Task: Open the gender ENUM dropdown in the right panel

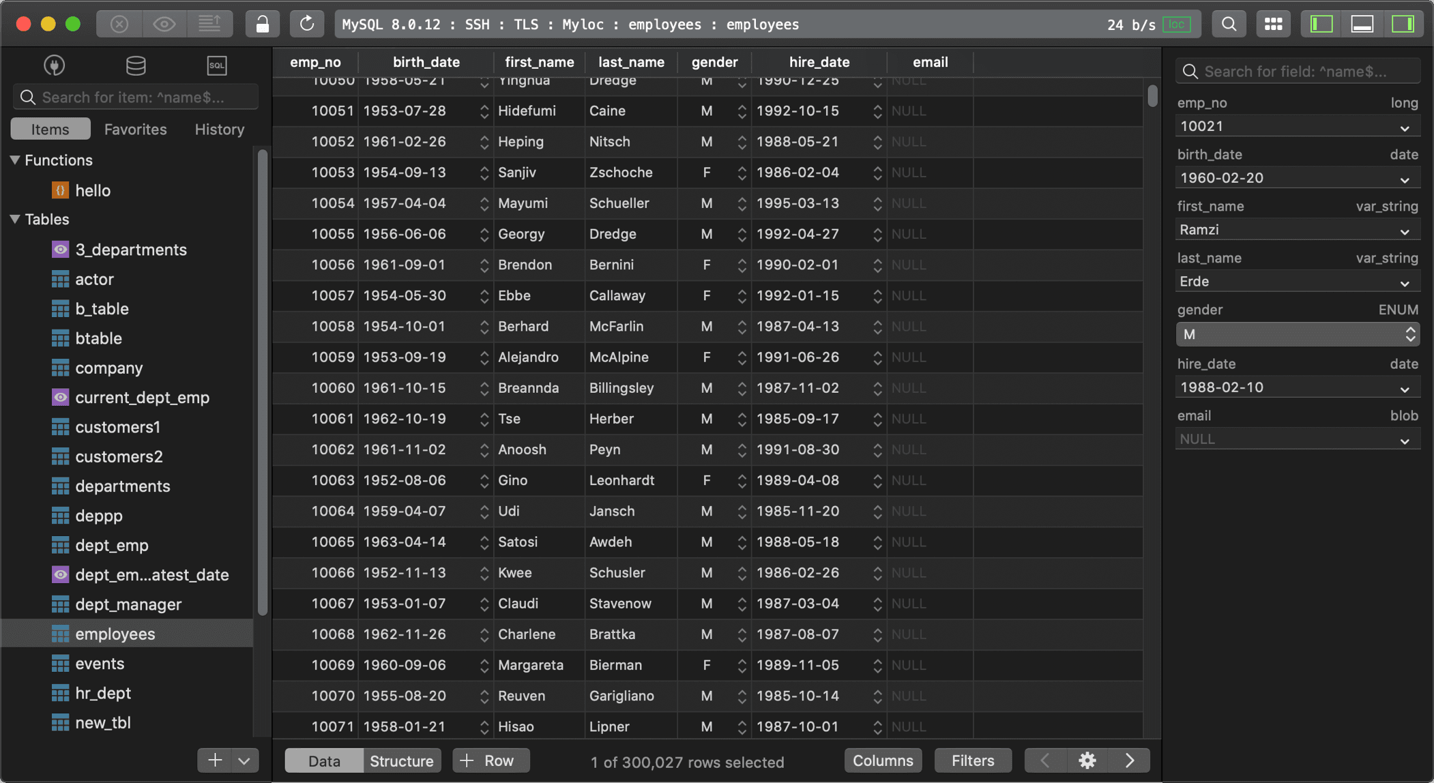Action: 1297,334
